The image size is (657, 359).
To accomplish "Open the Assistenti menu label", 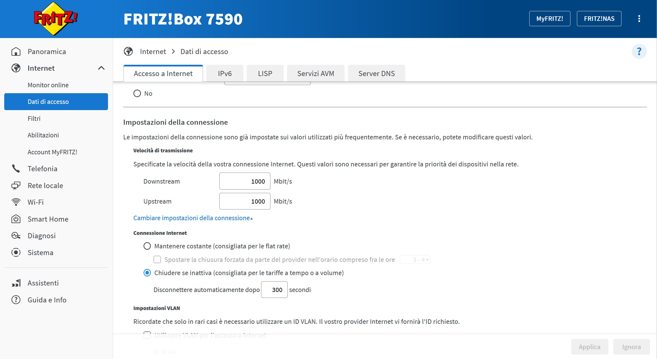I will [43, 283].
